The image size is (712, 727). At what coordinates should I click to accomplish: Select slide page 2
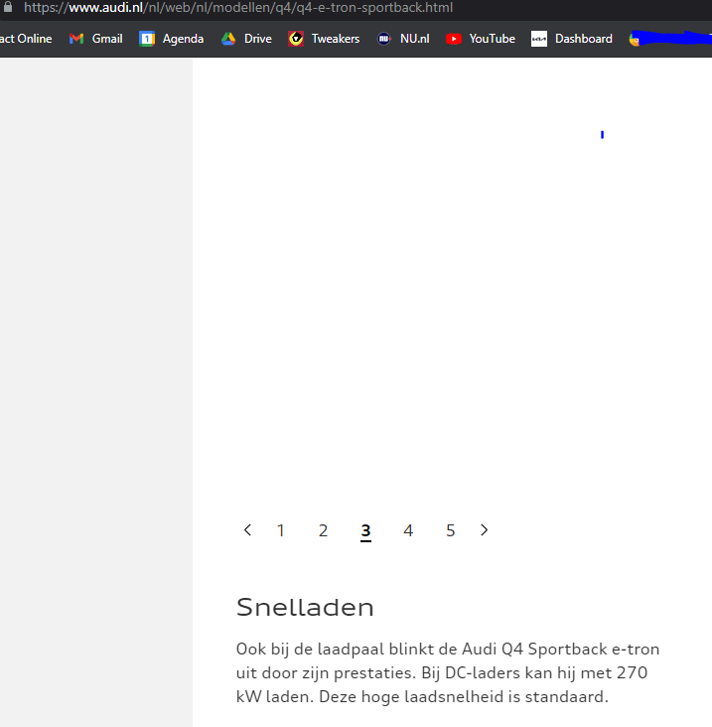click(323, 530)
